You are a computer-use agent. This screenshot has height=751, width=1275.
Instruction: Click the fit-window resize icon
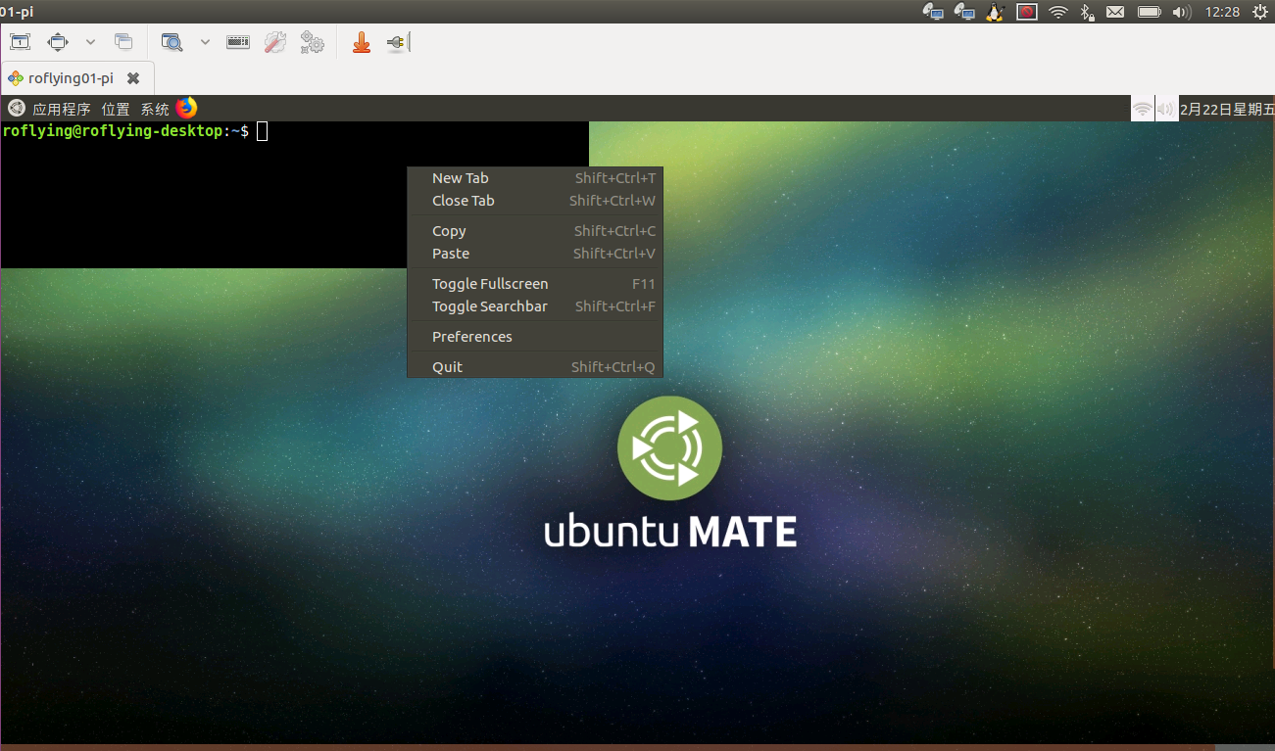[58, 42]
